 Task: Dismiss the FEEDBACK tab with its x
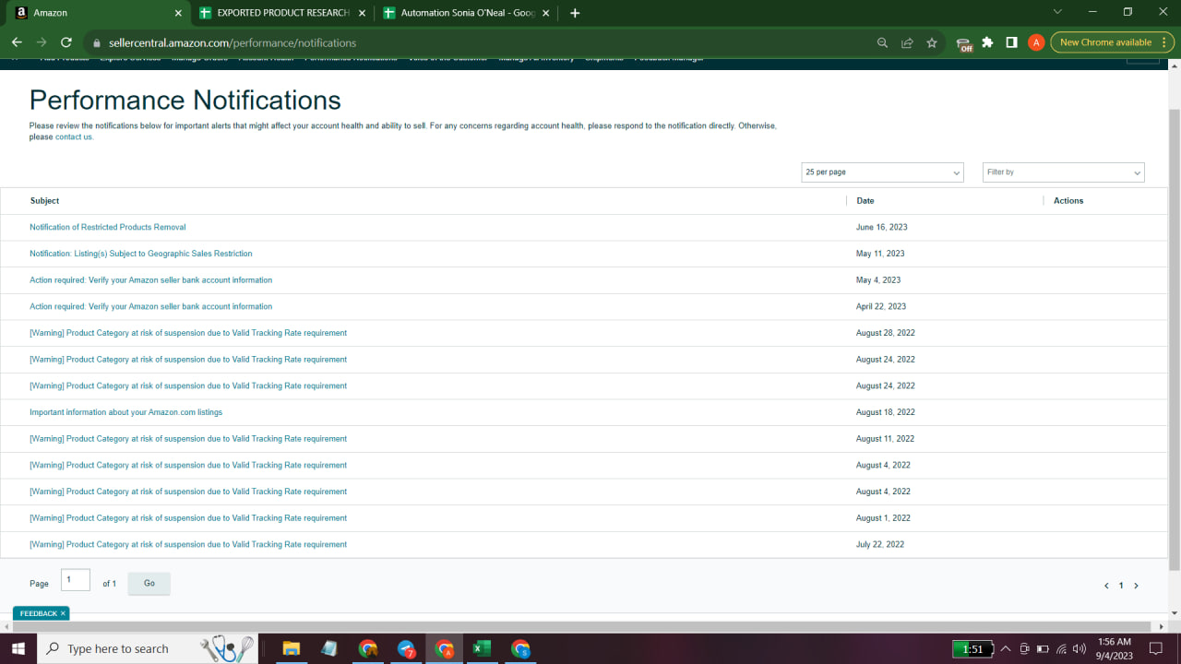coord(63,613)
